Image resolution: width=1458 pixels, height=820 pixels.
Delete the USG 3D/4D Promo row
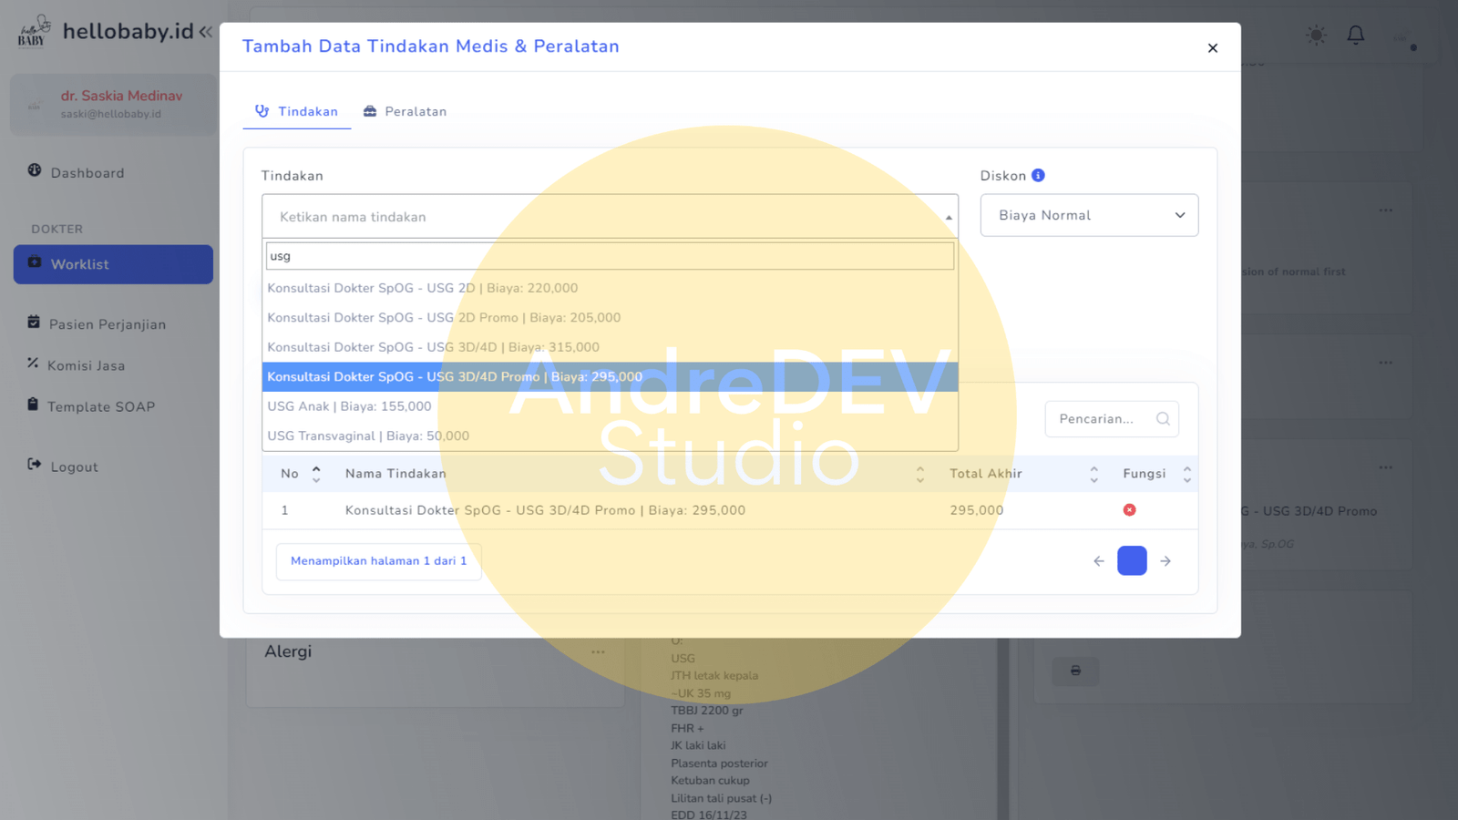point(1129,510)
